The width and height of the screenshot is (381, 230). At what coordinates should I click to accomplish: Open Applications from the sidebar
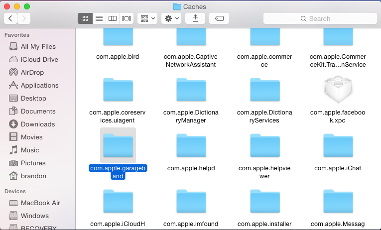click(39, 85)
